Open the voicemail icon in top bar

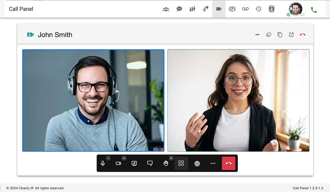[245, 9]
